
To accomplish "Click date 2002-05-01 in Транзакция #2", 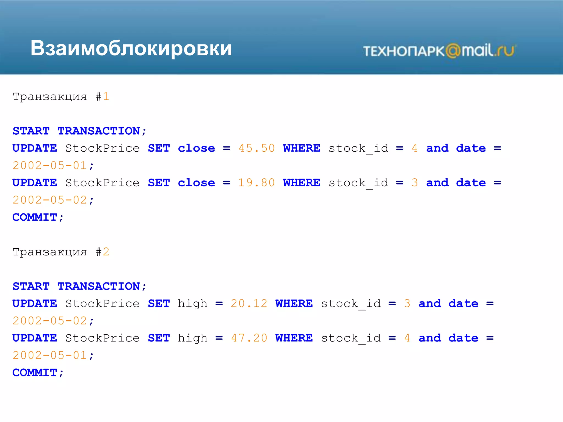I will tap(50, 356).
